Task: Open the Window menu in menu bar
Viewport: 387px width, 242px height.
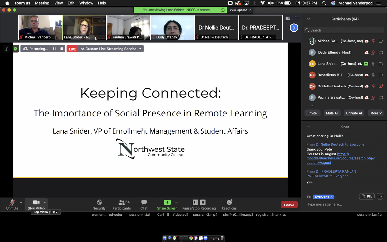Action: coord(86,3)
